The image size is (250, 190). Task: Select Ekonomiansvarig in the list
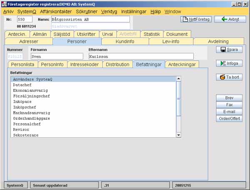(93, 90)
